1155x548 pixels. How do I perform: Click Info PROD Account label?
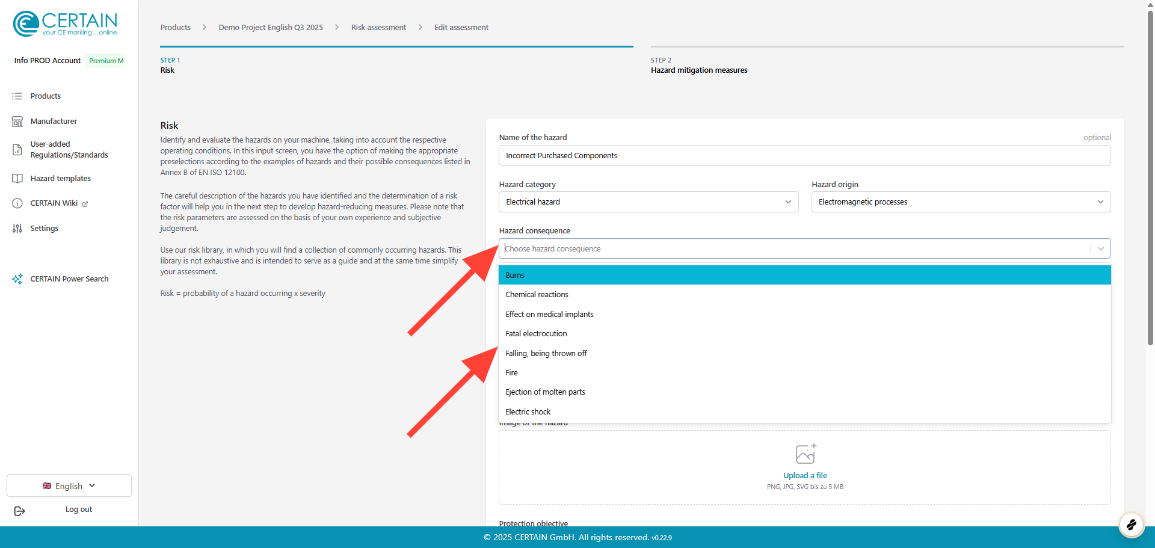48,61
